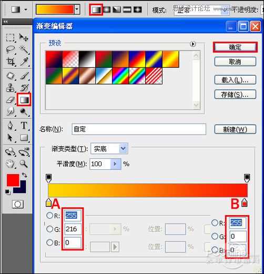Select the Brush tool

click(24, 76)
